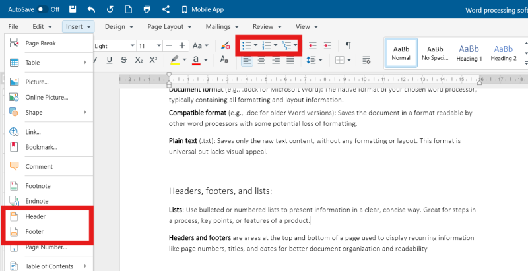Click the yellow text highlight color
Image resolution: width=528 pixels, height=271 pixels.
point(174,61)
